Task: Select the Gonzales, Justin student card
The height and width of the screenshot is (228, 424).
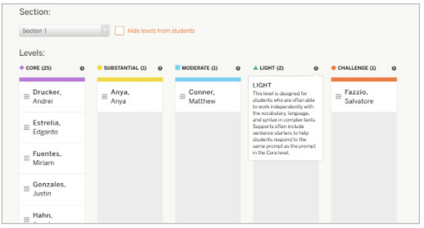Action: pyautogui.click(x=52, y=189)
